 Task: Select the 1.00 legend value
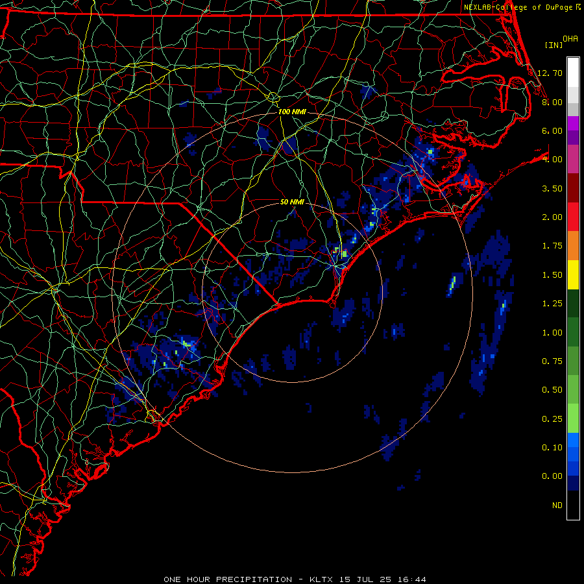552,333
